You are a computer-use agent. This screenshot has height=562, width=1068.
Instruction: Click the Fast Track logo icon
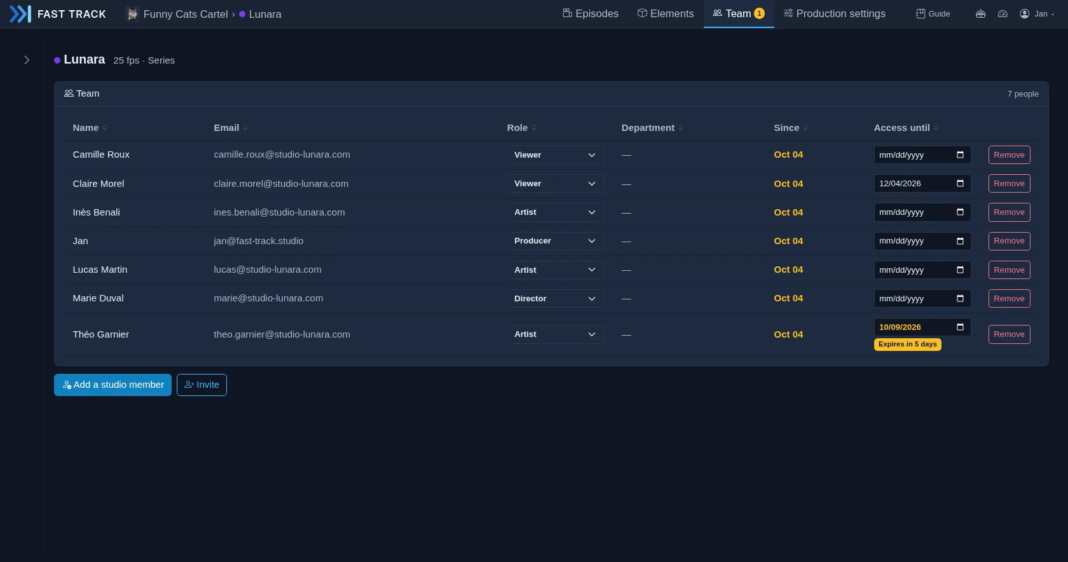pos(20,14)
